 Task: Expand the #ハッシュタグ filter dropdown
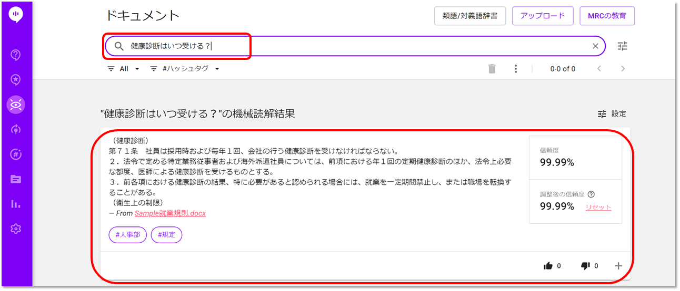pos(185,69)
